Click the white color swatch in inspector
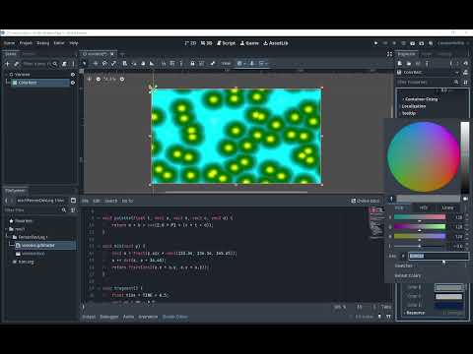 (x=448, y=297)
